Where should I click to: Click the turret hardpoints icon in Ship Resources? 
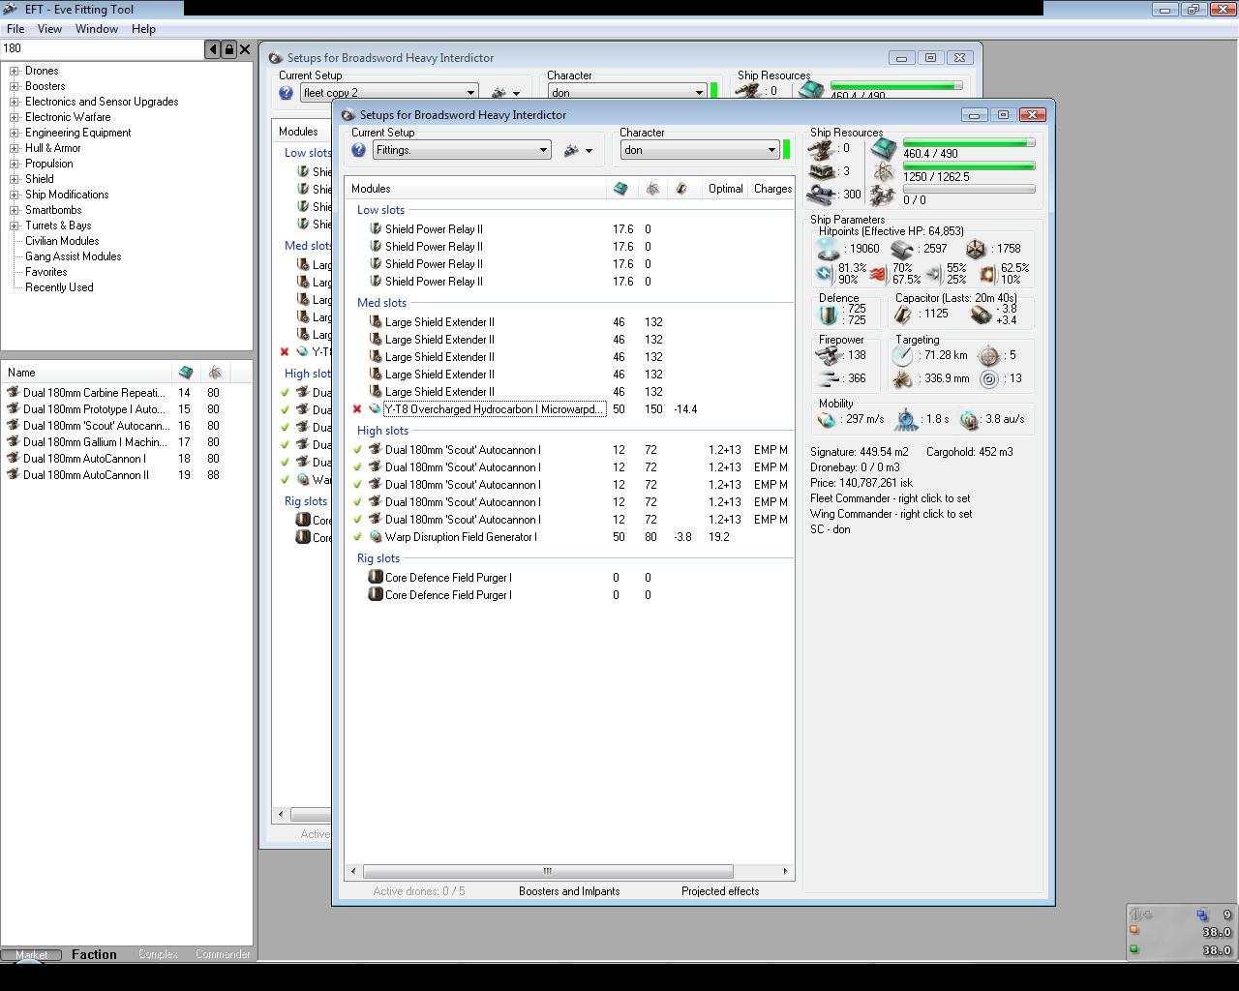pos(823,149)
